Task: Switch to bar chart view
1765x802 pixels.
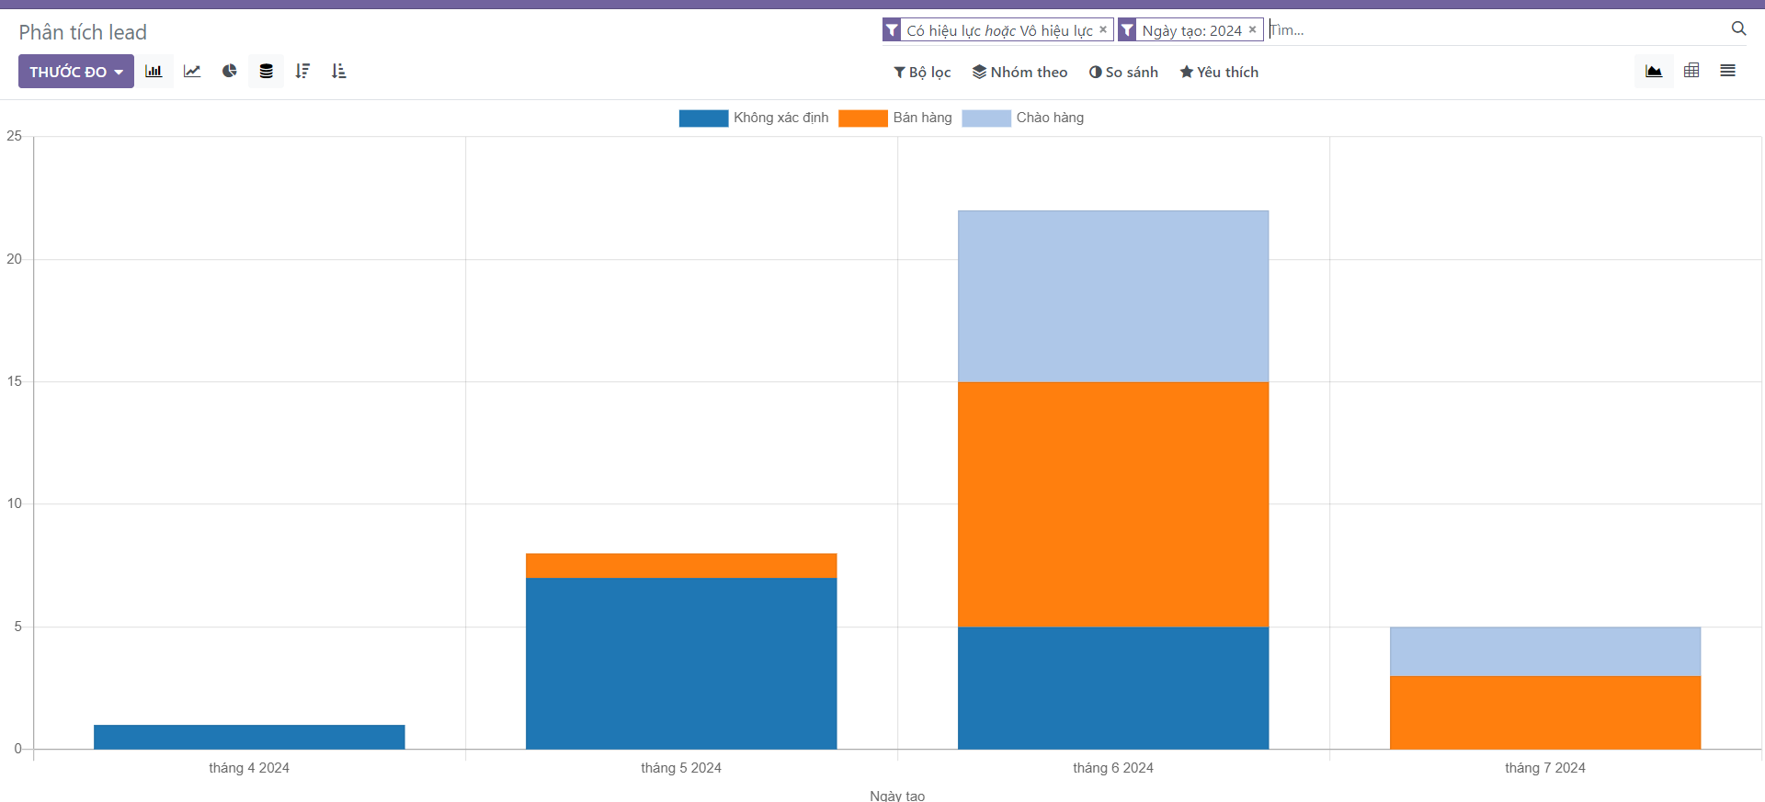Action: (x=154, y=72)
